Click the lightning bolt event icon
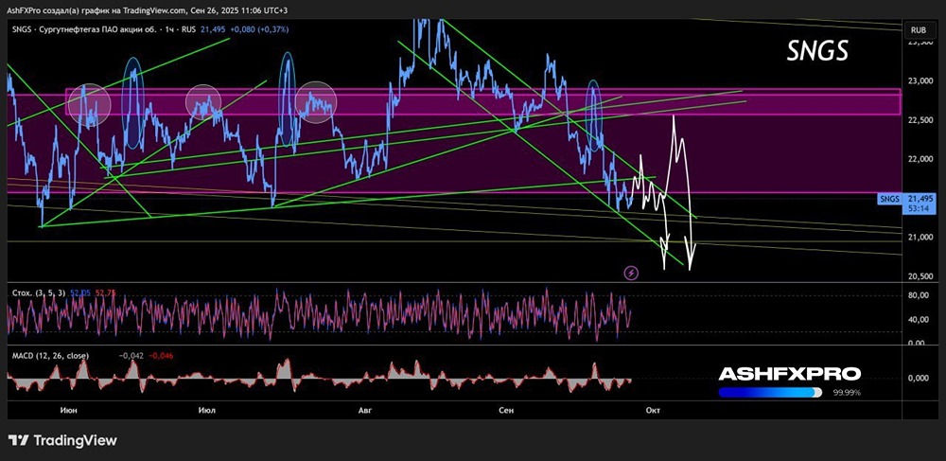Screen dimensions: 946x461 point(631,273)
